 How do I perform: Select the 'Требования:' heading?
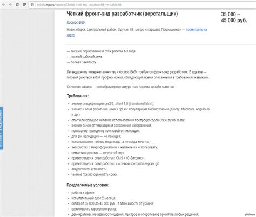[78, 96]
